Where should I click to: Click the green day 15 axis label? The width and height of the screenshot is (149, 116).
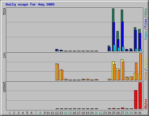pyautogui.click(x=70, y=113)
